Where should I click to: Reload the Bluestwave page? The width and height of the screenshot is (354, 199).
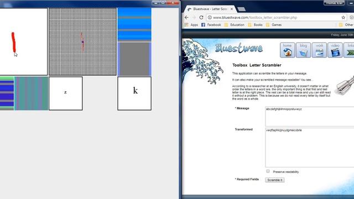(x=201, y=17)
